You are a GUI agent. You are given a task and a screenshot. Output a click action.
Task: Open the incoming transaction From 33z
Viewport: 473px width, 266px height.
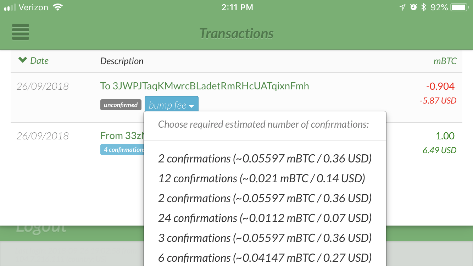pos(122,136)
